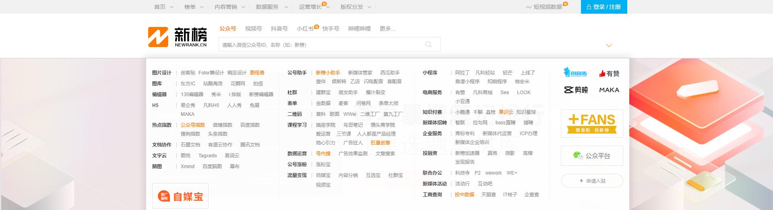773x210 pixels.
Task: Select the 抖音号 search tab
Action: click(x=279, y=29)
